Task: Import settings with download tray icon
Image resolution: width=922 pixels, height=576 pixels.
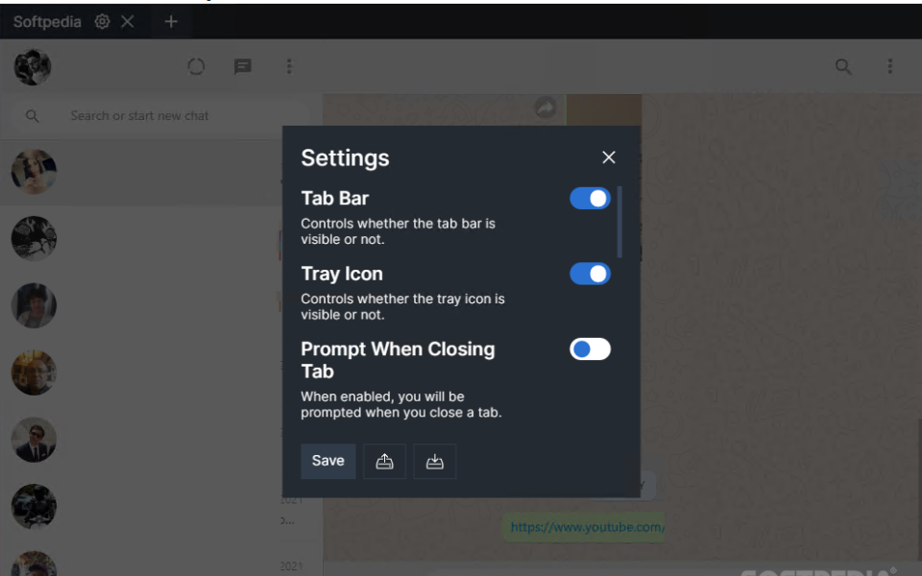Action: (x=434, y=462)
